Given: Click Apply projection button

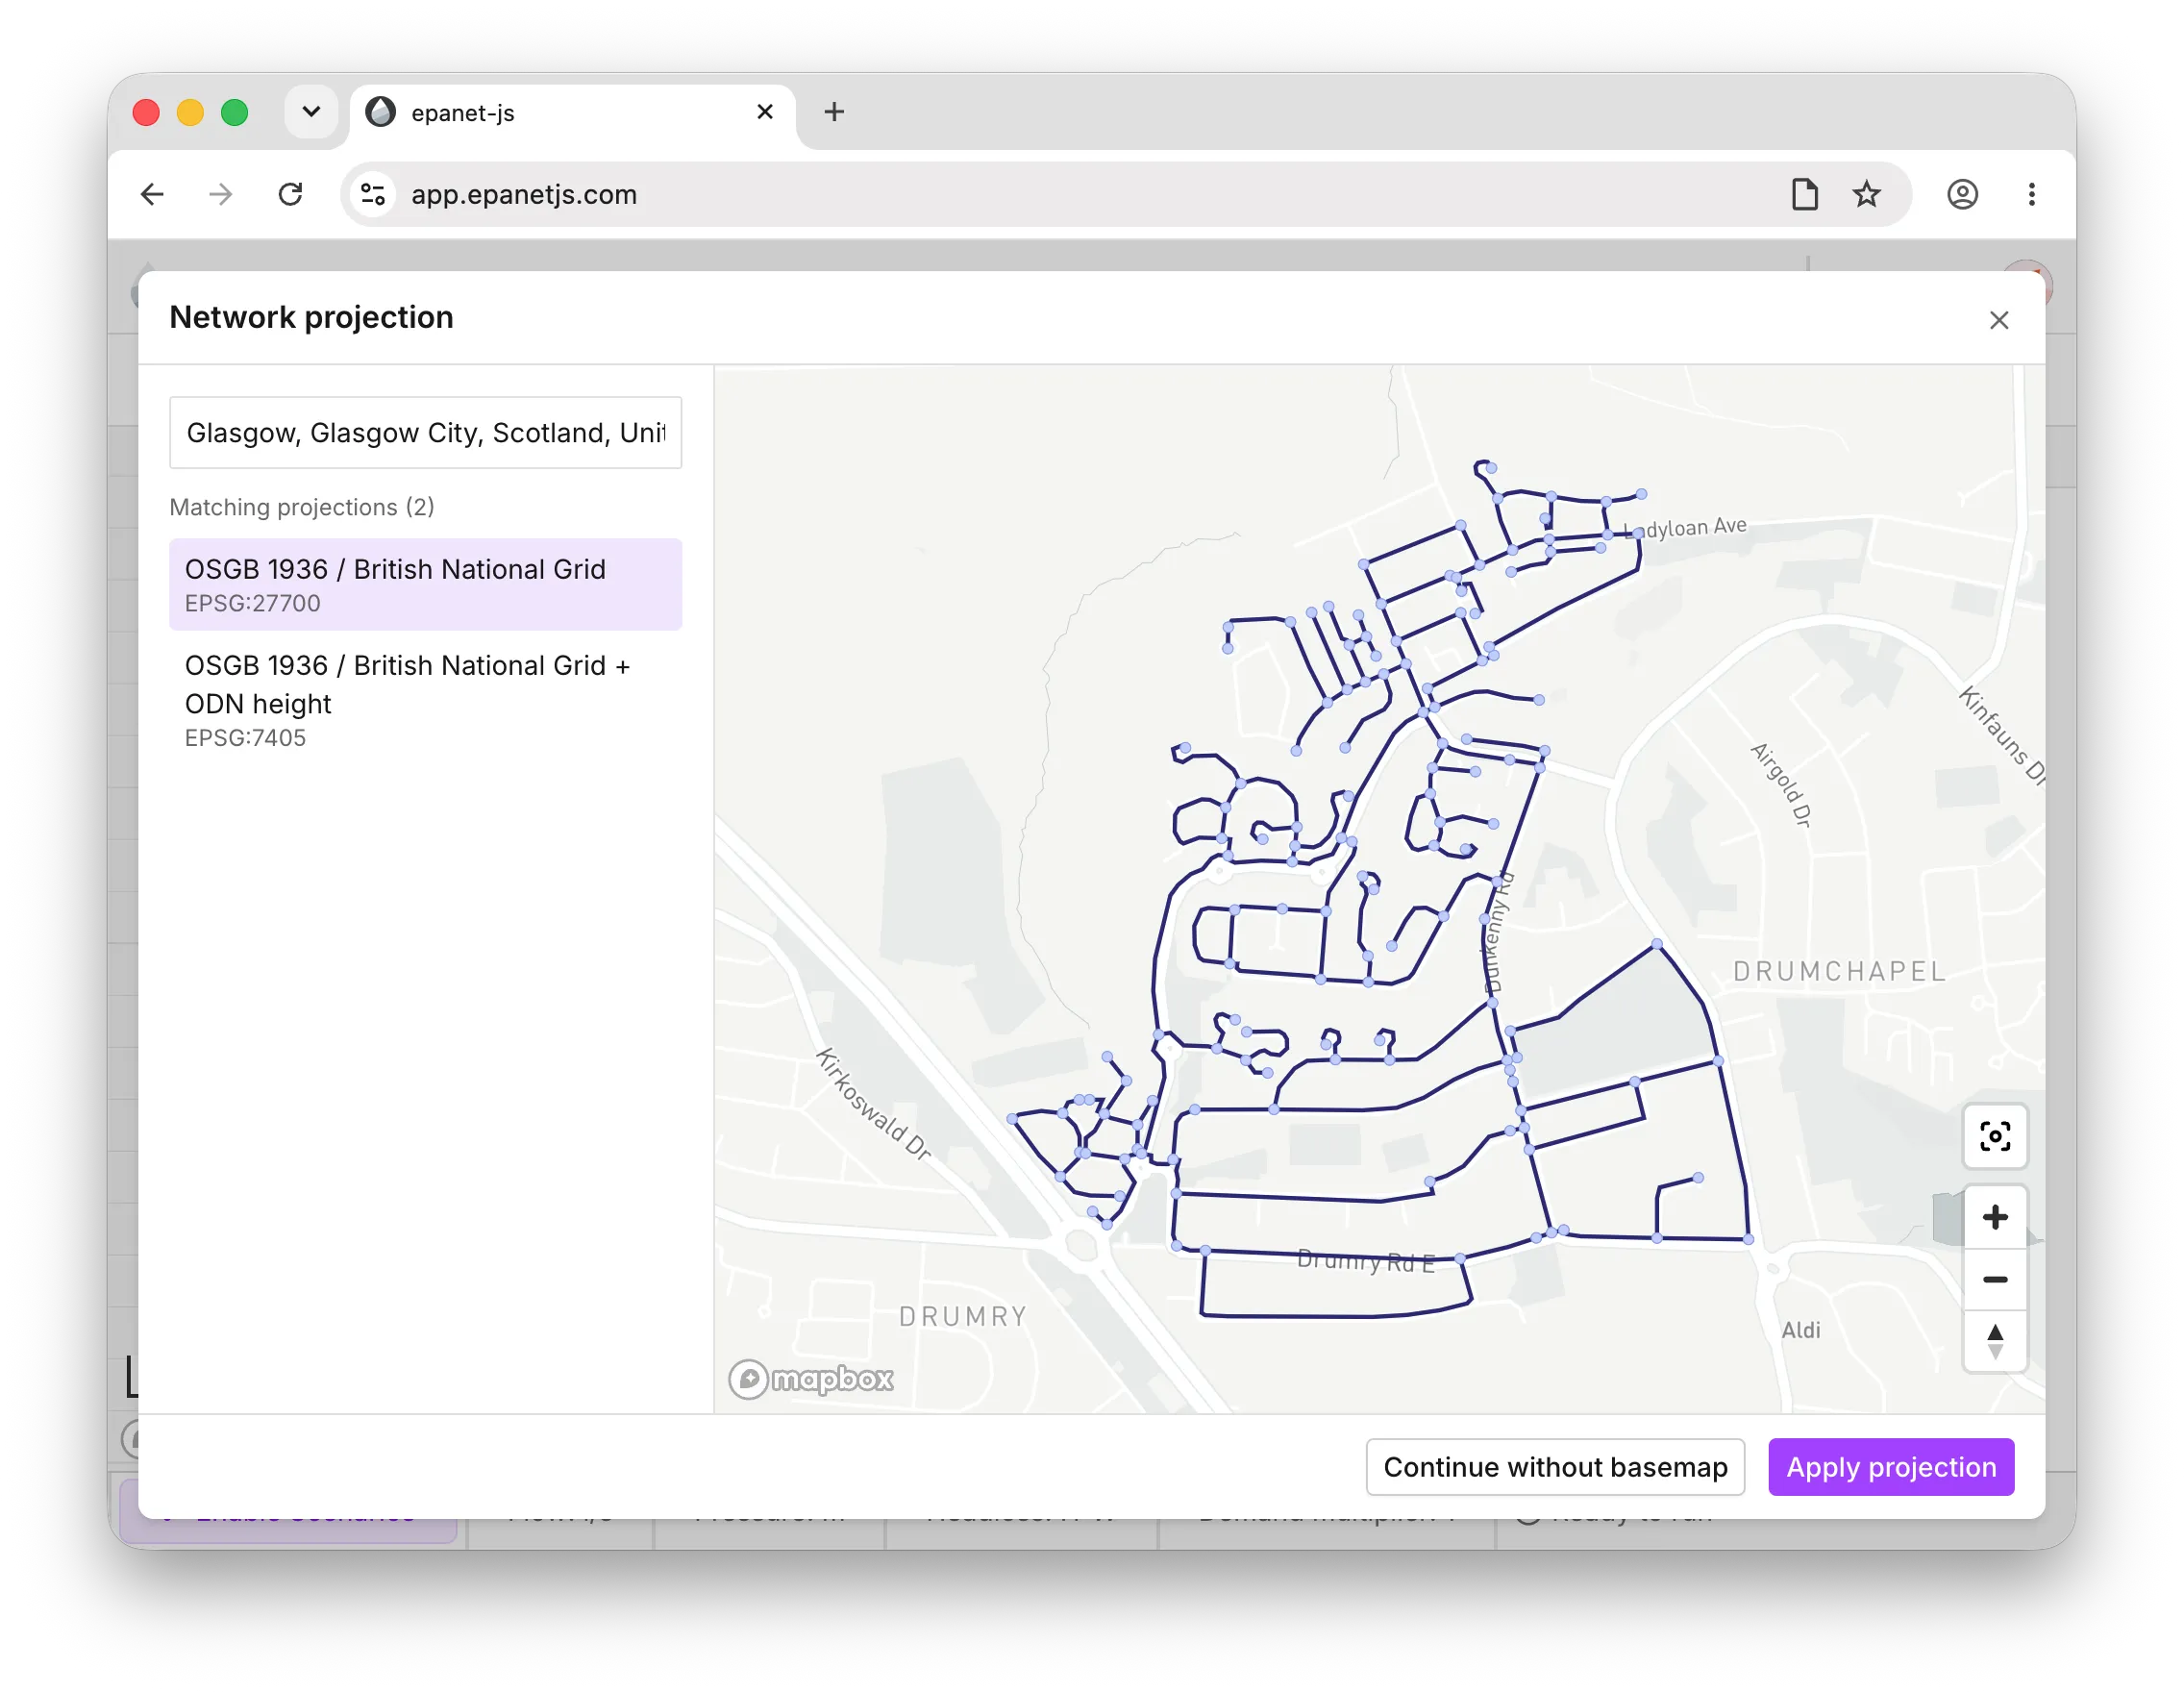Looking at the screenshot, I should [x=1890, y=1466].
